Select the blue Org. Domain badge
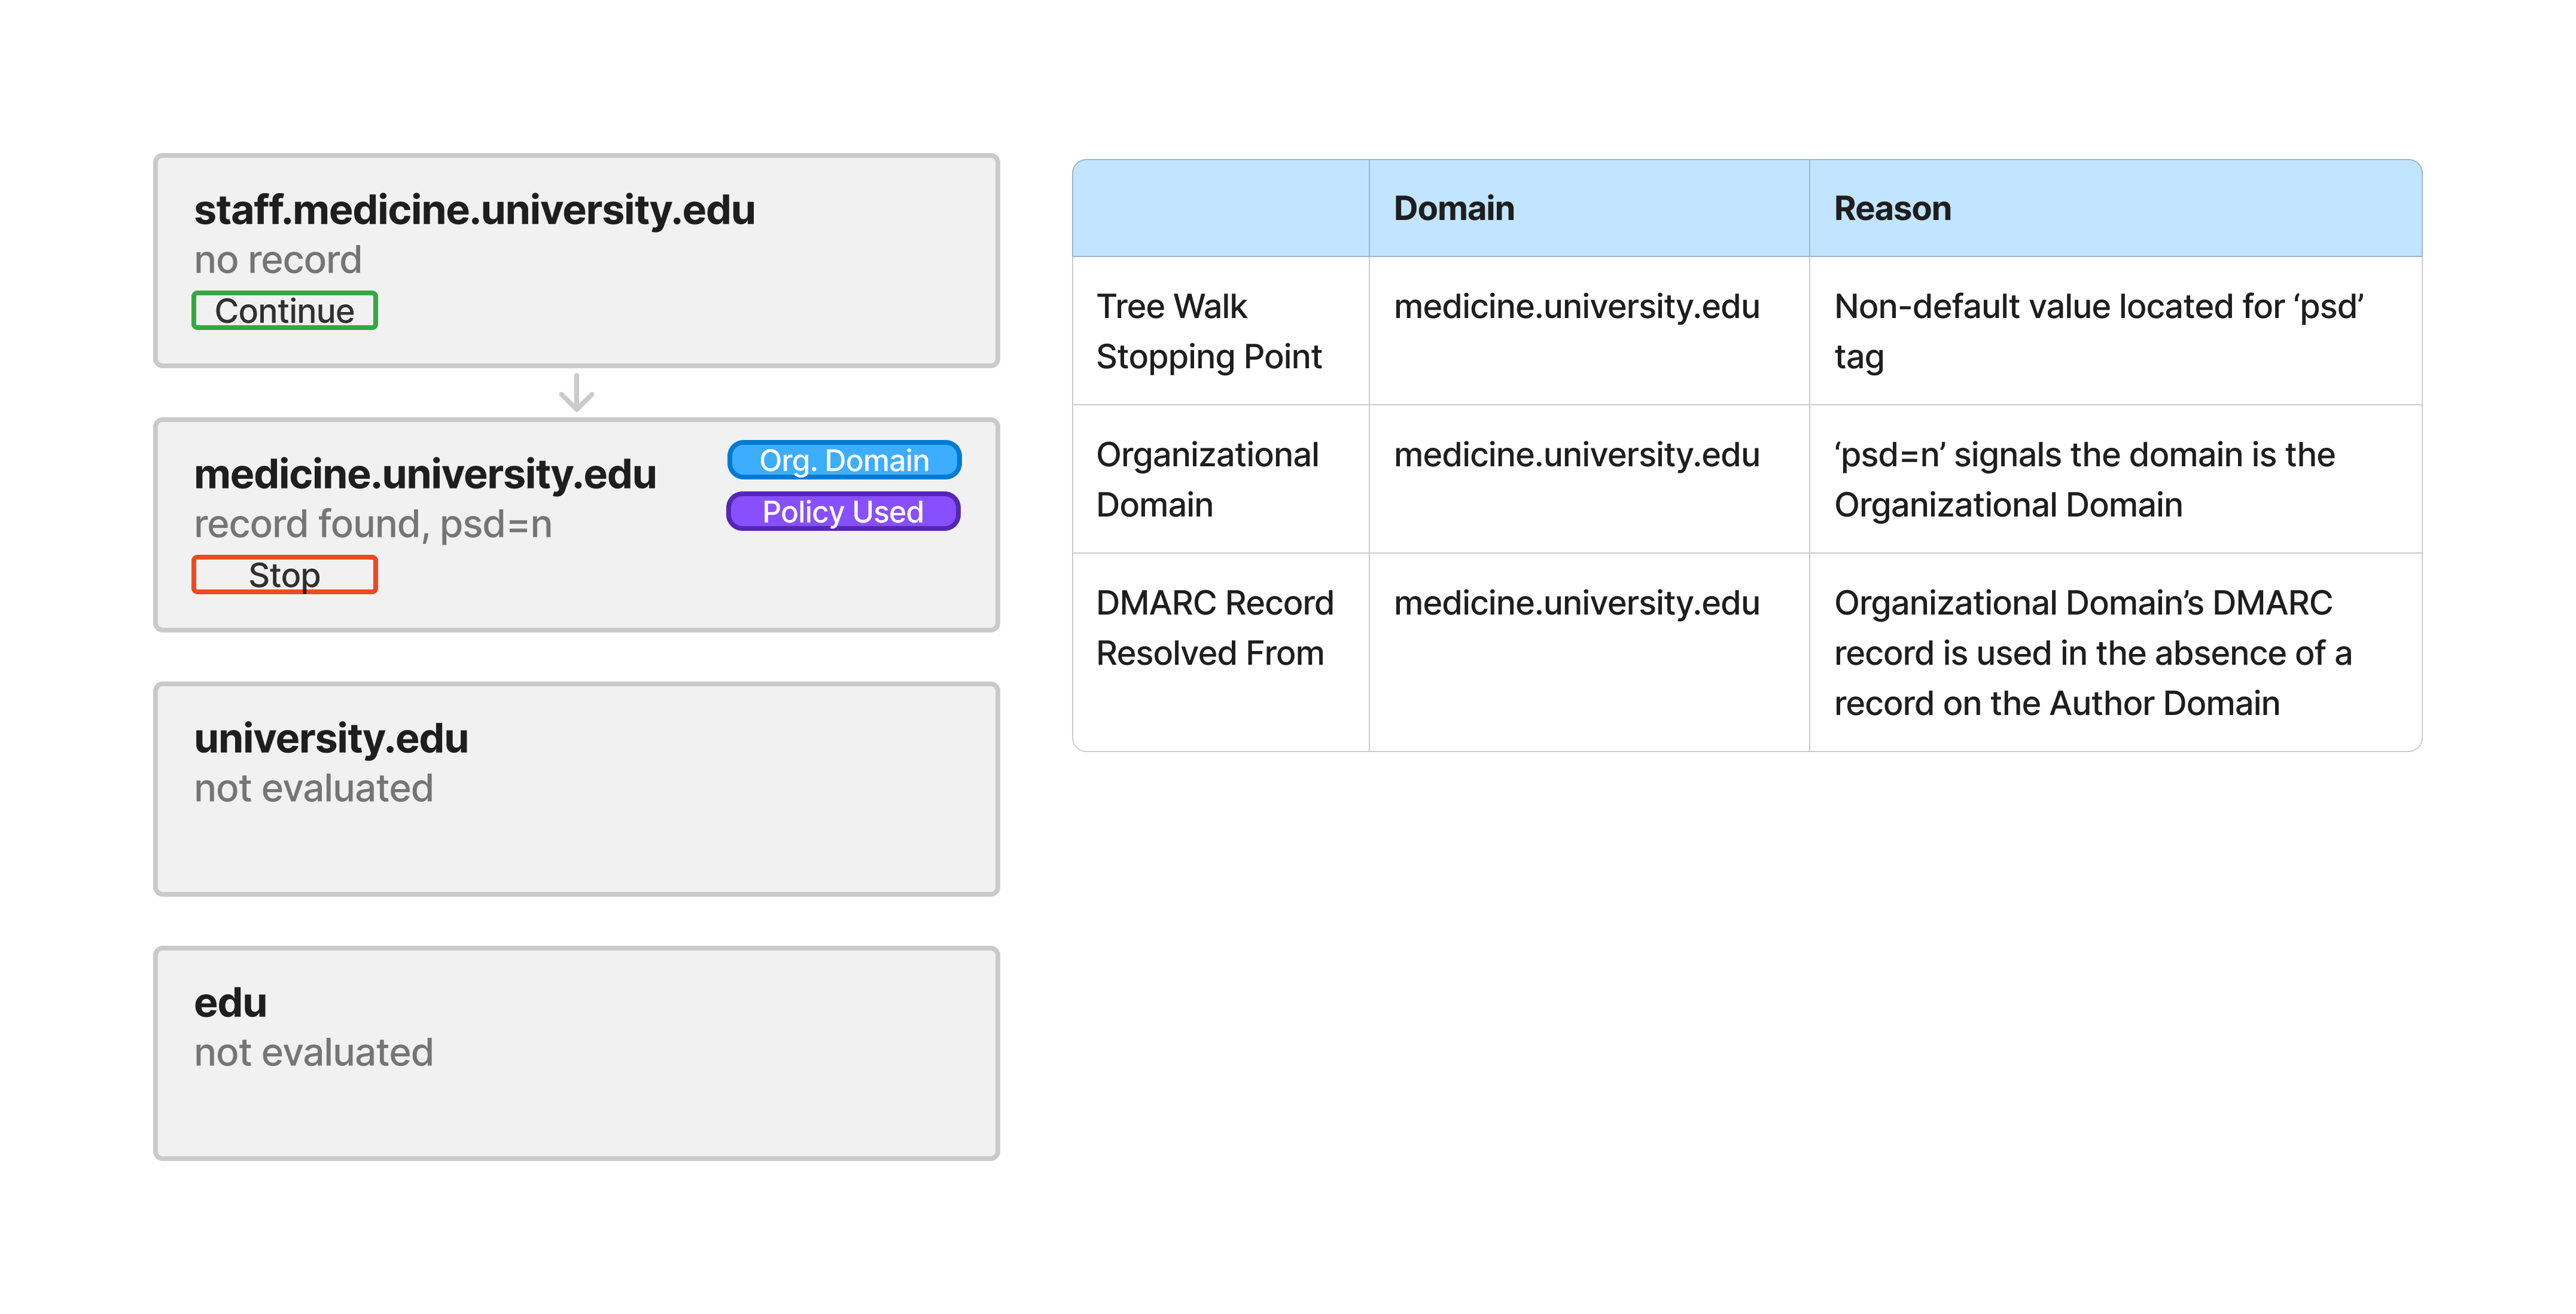Viewport: 2576px width, 1314px height. click(x=844, y=460)
